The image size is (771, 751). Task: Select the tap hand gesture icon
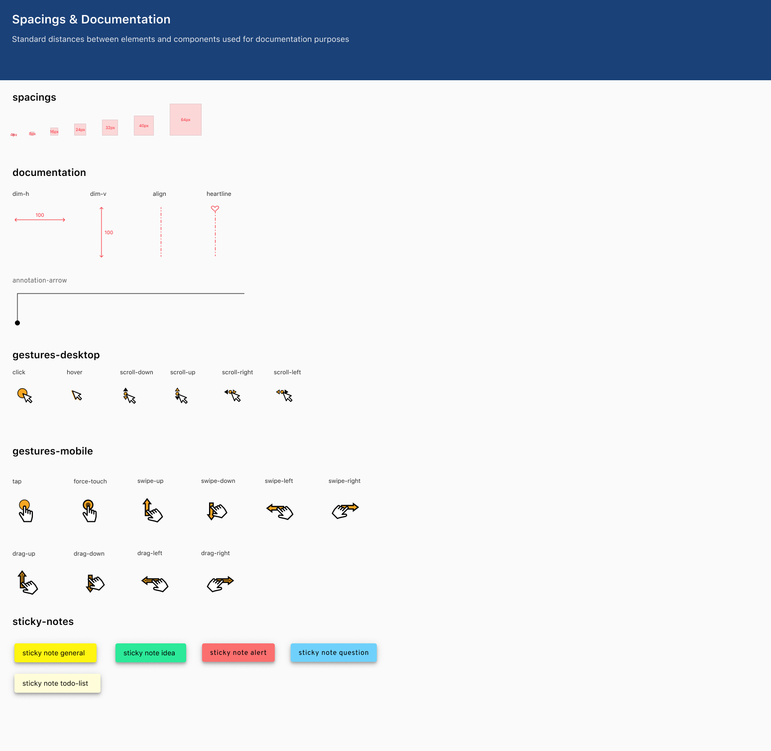[x=25, y=511]
